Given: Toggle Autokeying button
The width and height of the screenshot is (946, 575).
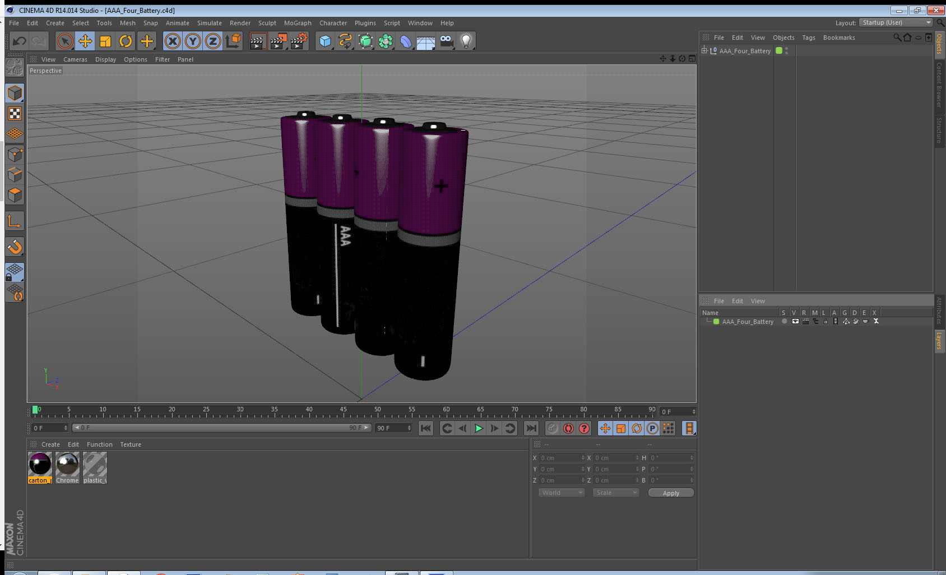Looking at the screenshot, I should [568, 428].
